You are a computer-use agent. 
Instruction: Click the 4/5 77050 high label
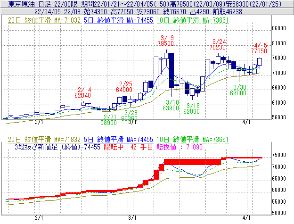click(x=259, y=48)
